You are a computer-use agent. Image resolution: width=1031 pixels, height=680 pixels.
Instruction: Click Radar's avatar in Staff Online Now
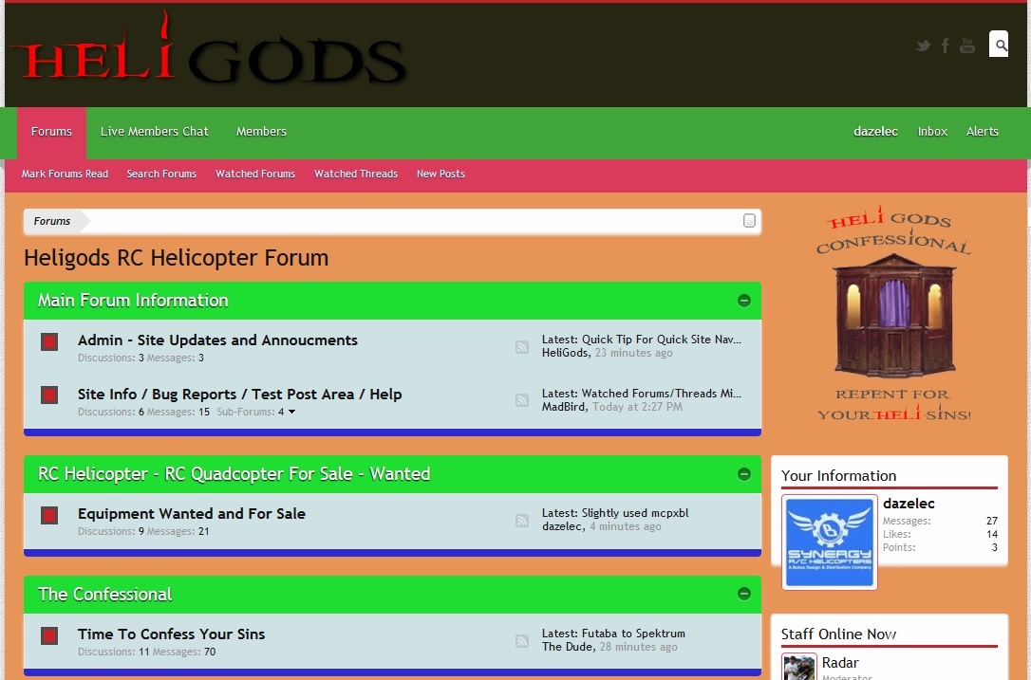tap(799, 666)
